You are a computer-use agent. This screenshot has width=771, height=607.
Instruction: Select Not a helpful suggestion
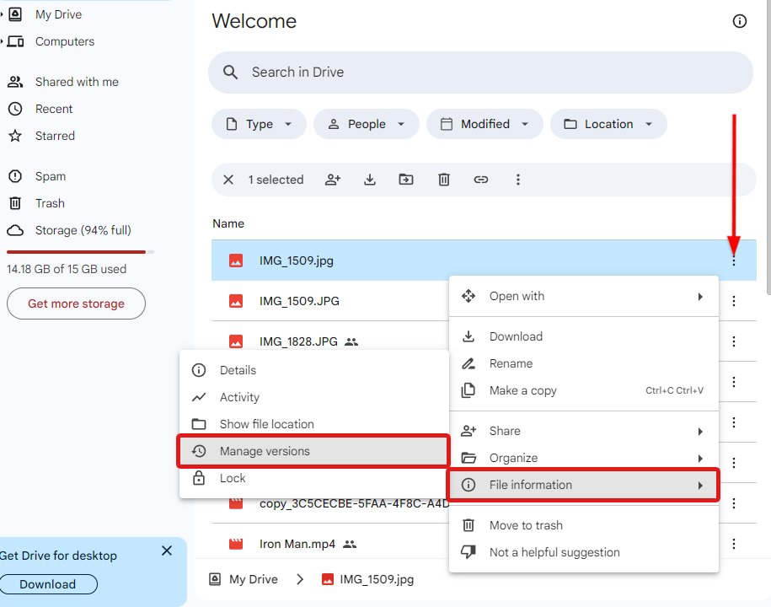(584, 552)
